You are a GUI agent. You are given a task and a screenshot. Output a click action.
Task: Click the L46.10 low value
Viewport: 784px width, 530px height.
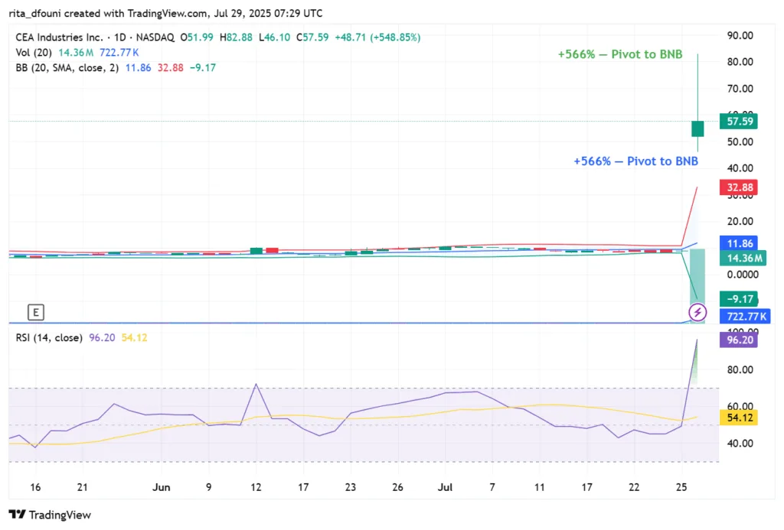click(x=275, y=37)
